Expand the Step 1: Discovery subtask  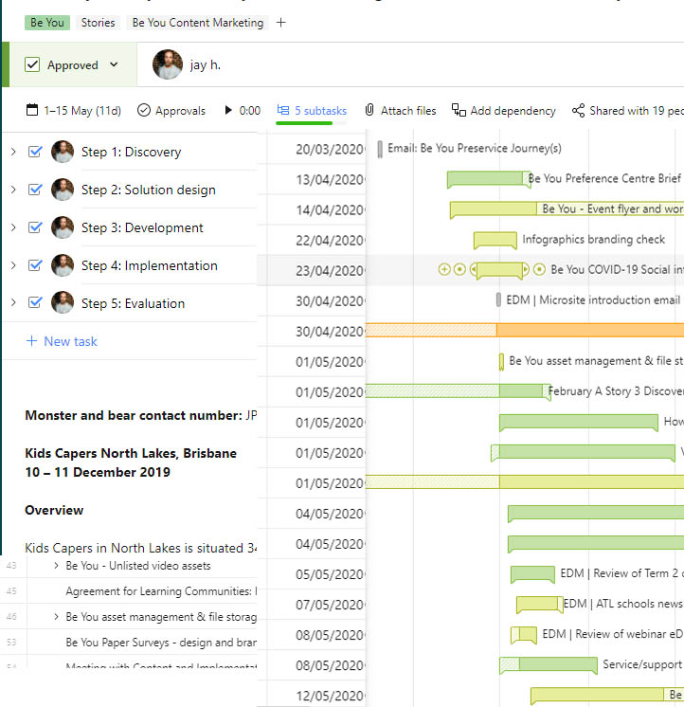click(13, 152)
